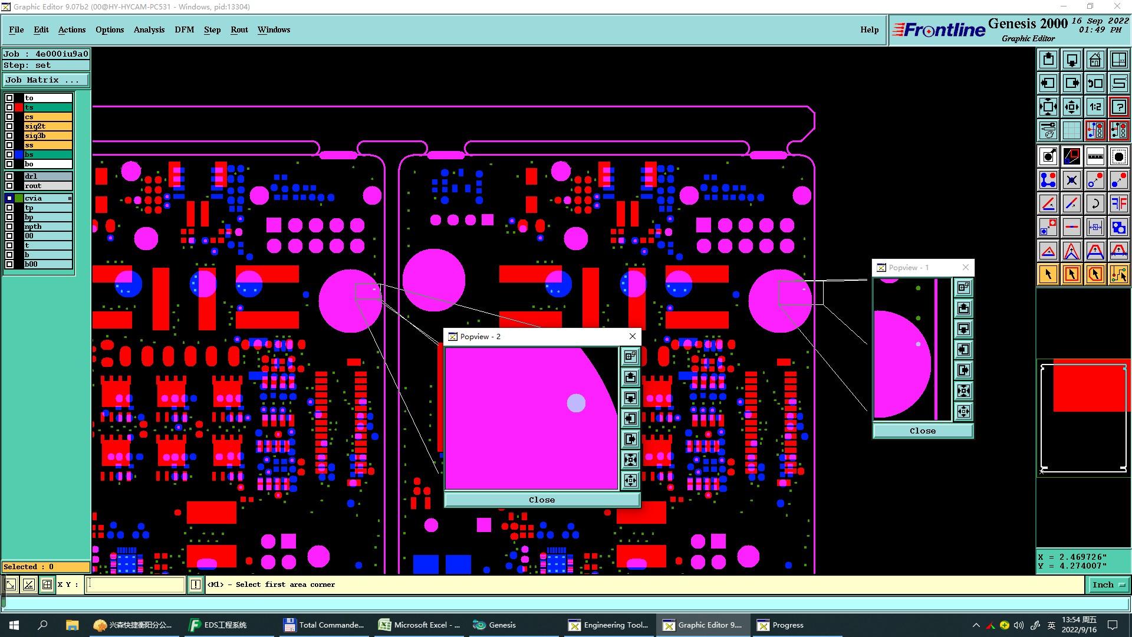Toggle checkbox for layer drl
Image resolution: width=1132 pixels, height=637 pixels.
(9, 176)
